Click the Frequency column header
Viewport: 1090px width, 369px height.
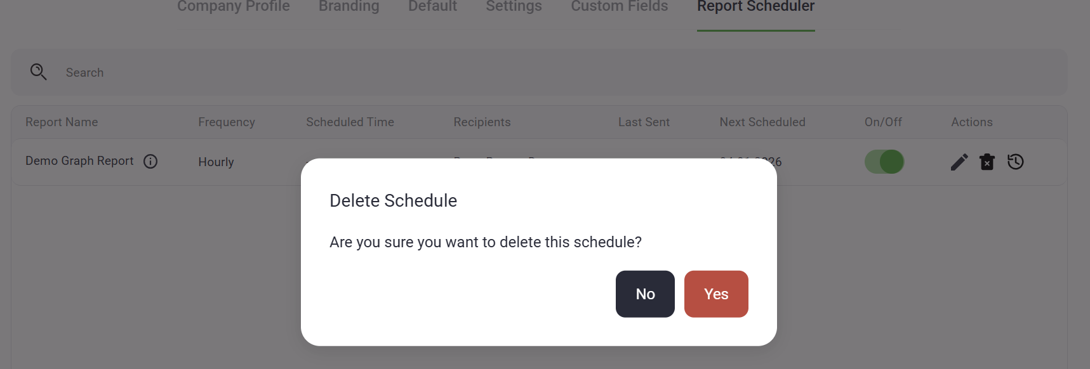[227, 122]
